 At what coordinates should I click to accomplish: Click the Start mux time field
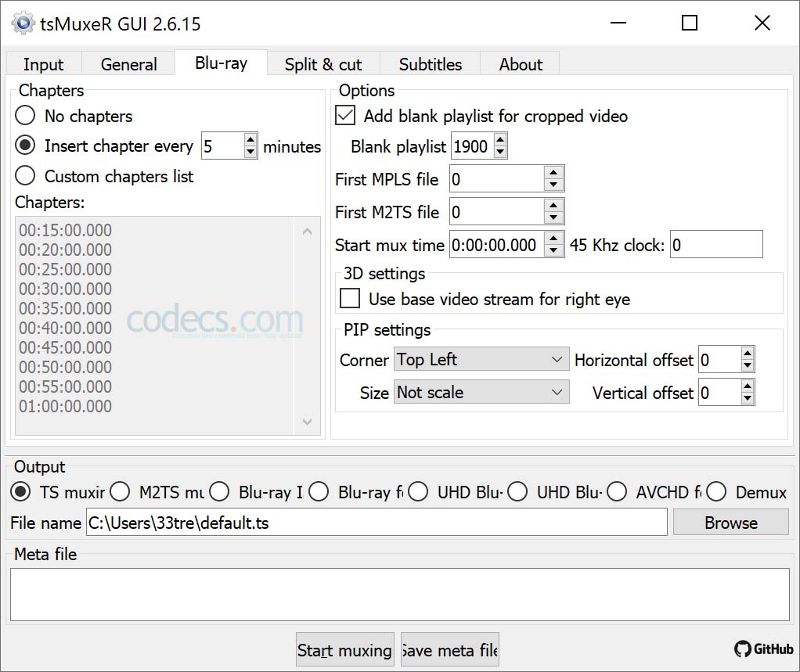pyautogui.click(x=497, y=245)
